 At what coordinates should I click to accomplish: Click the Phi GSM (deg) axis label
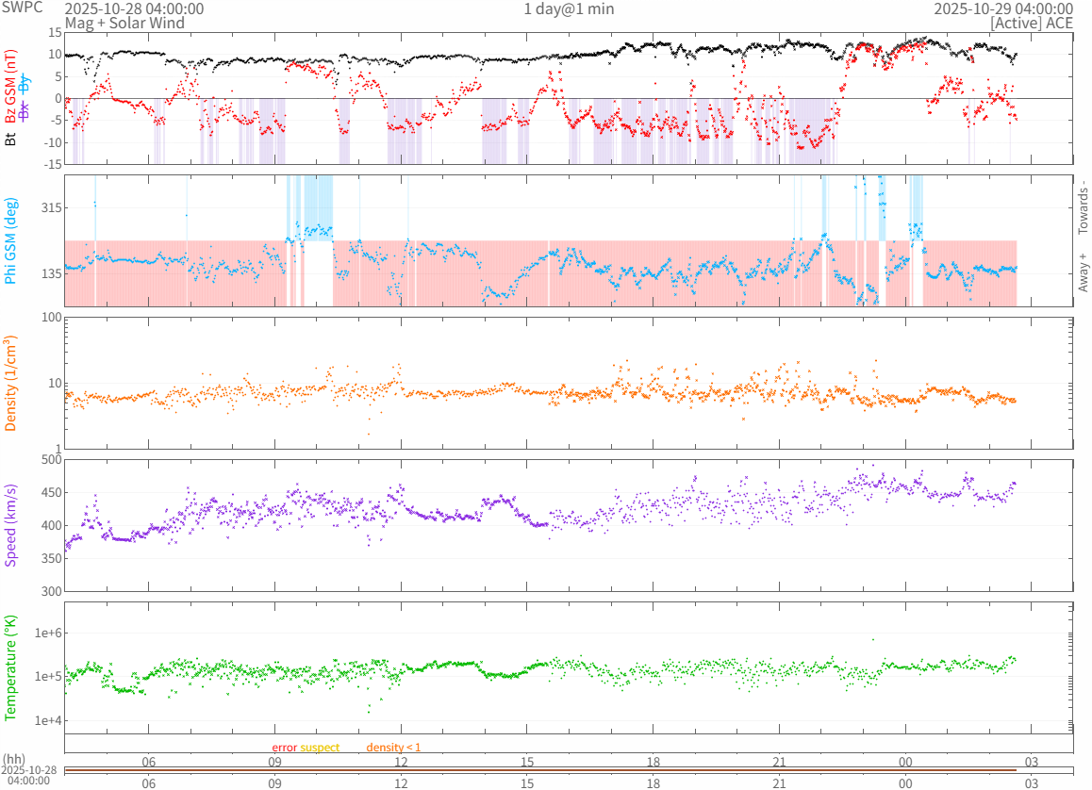pos(11,239)
